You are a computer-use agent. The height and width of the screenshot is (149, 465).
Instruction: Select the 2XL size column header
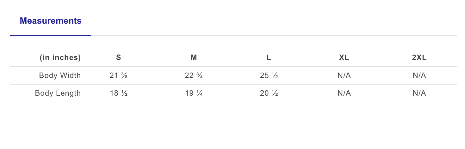click(419, 57)
